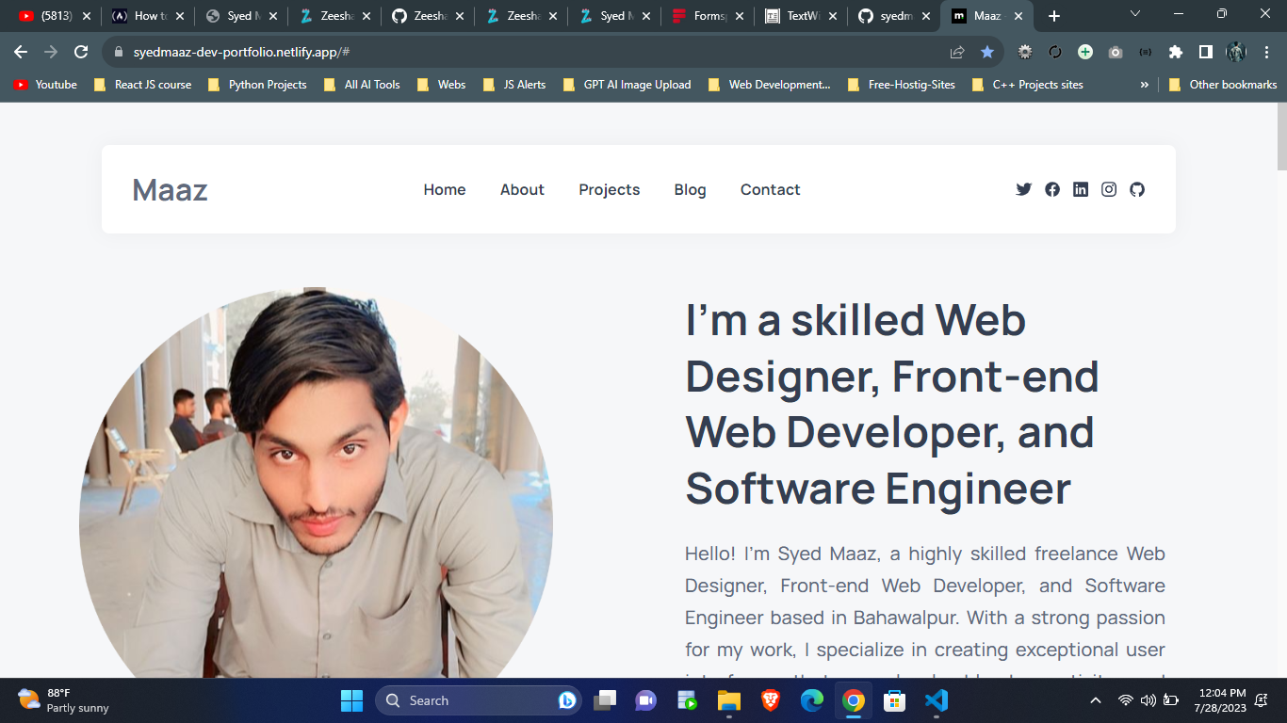Open the Extensions puzzle icon
This screenshot has width=1287, height=723.
[1176, 52]
